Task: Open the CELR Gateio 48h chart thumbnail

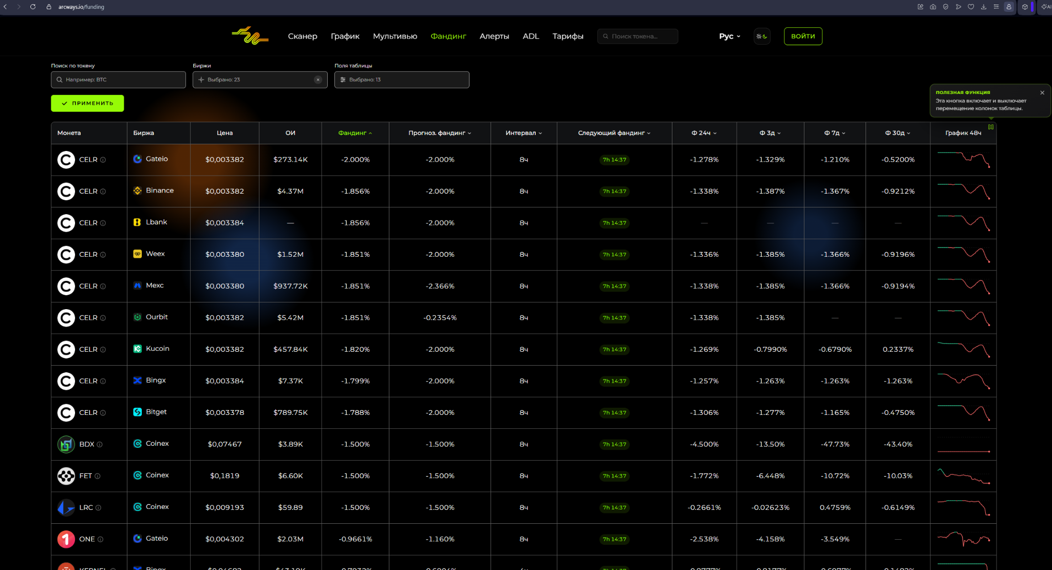Action: [x=963, y=160]
